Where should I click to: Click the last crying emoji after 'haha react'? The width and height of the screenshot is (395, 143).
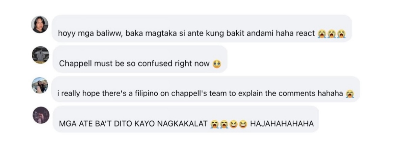341,33
